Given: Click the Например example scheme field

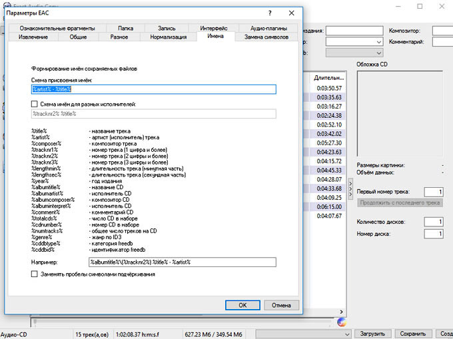Looking at the screenshot, I should [182, 262].
